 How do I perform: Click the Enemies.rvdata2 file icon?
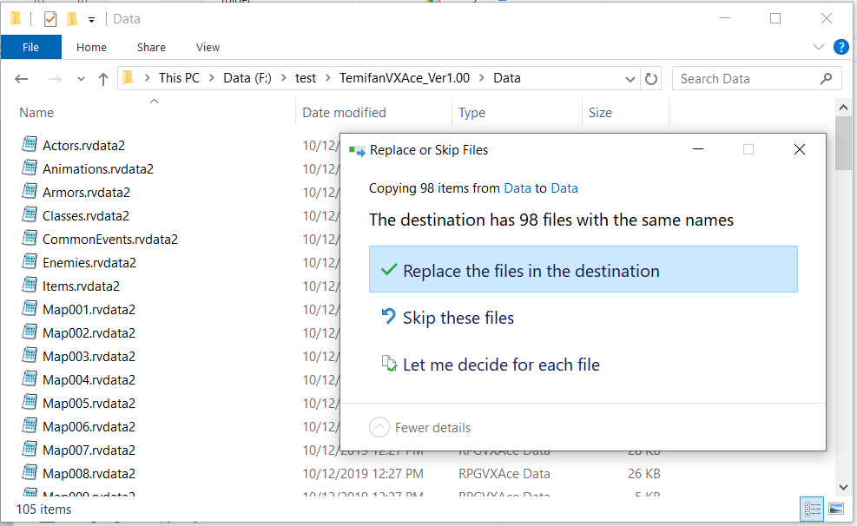pos(30,261)
